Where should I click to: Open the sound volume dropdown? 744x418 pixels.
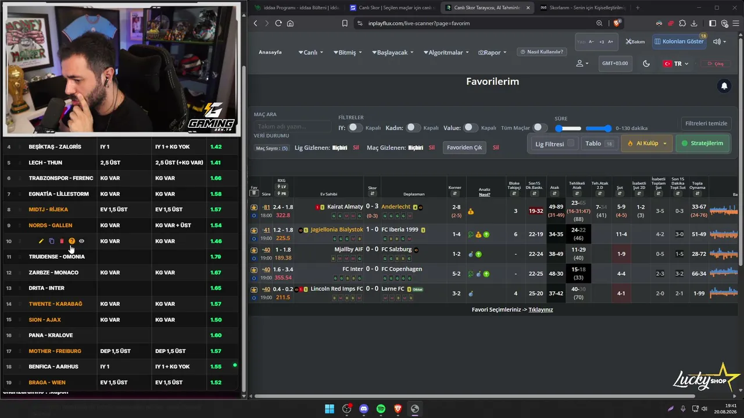720,42
